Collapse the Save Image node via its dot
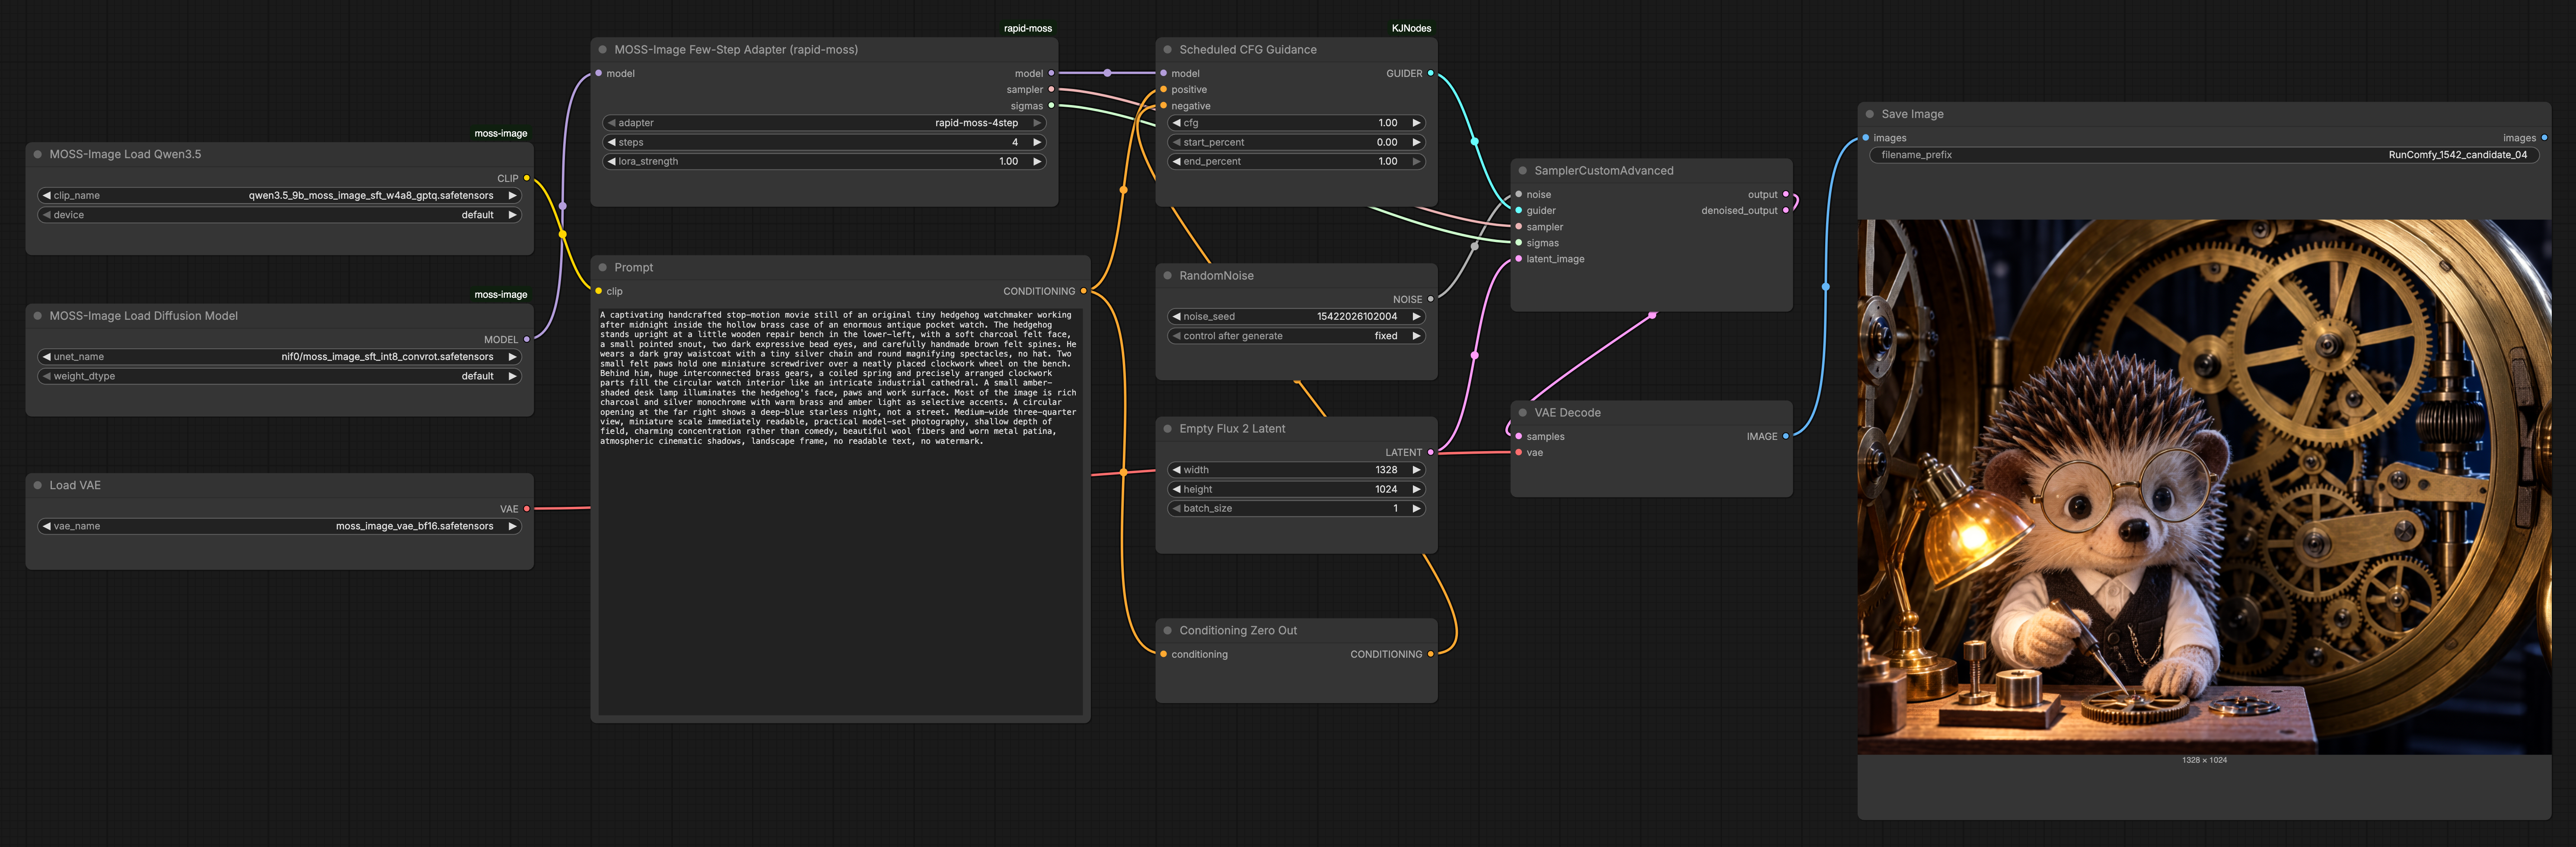2576x847 pixels. click(x=1869, y=114)
